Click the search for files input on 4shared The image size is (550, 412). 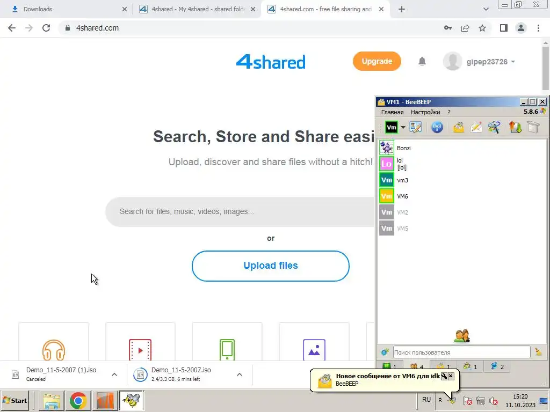tap(240, 211)
